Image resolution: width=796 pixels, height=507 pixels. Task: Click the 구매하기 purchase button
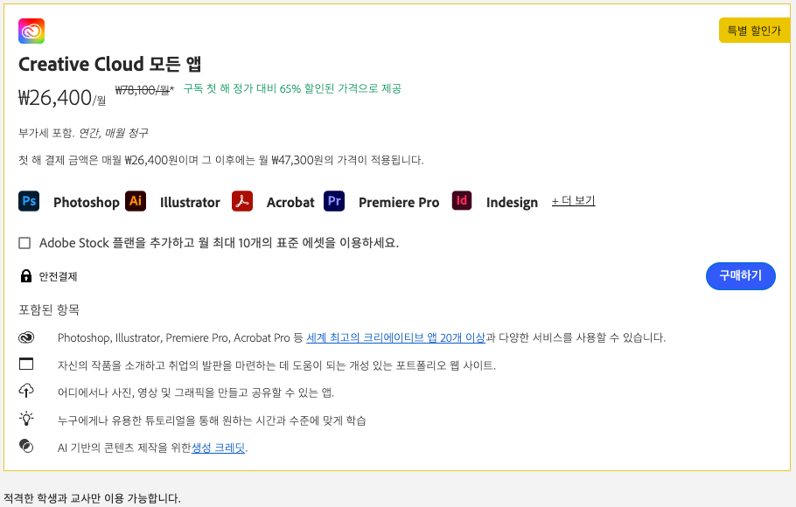[x=741, y=276]
